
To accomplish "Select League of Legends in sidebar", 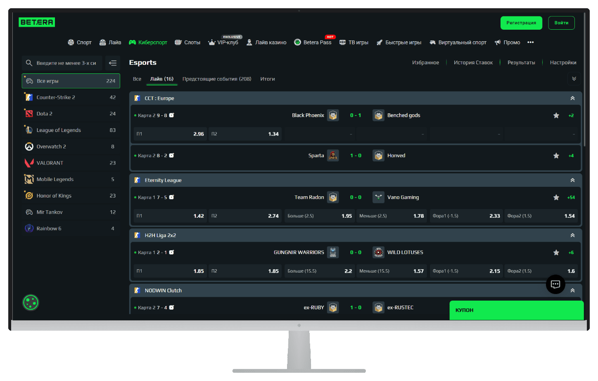I will point(71,130).
